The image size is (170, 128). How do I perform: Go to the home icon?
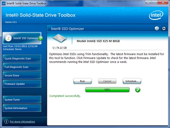164,29
